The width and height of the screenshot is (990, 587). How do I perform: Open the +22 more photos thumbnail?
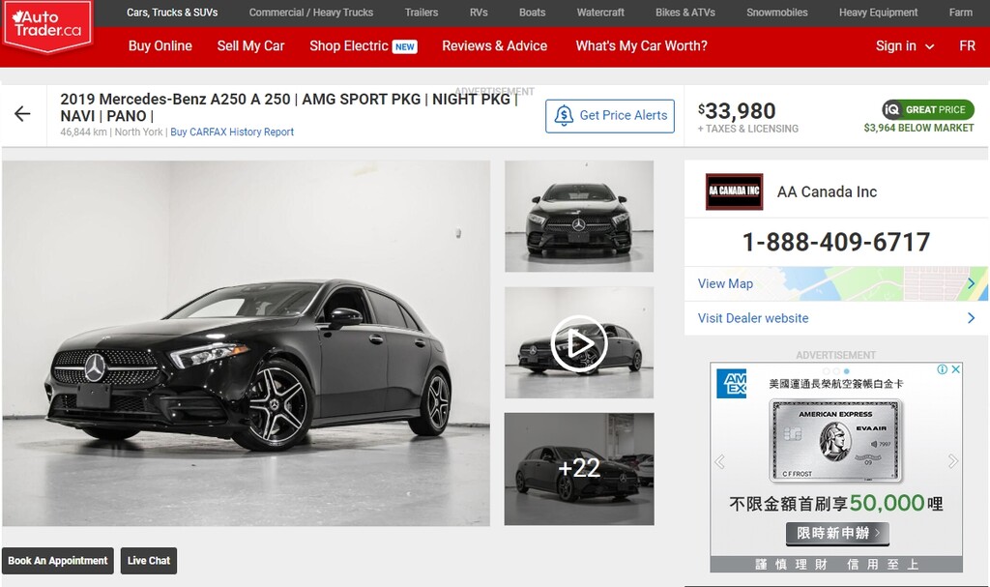(x=579, y=469)
